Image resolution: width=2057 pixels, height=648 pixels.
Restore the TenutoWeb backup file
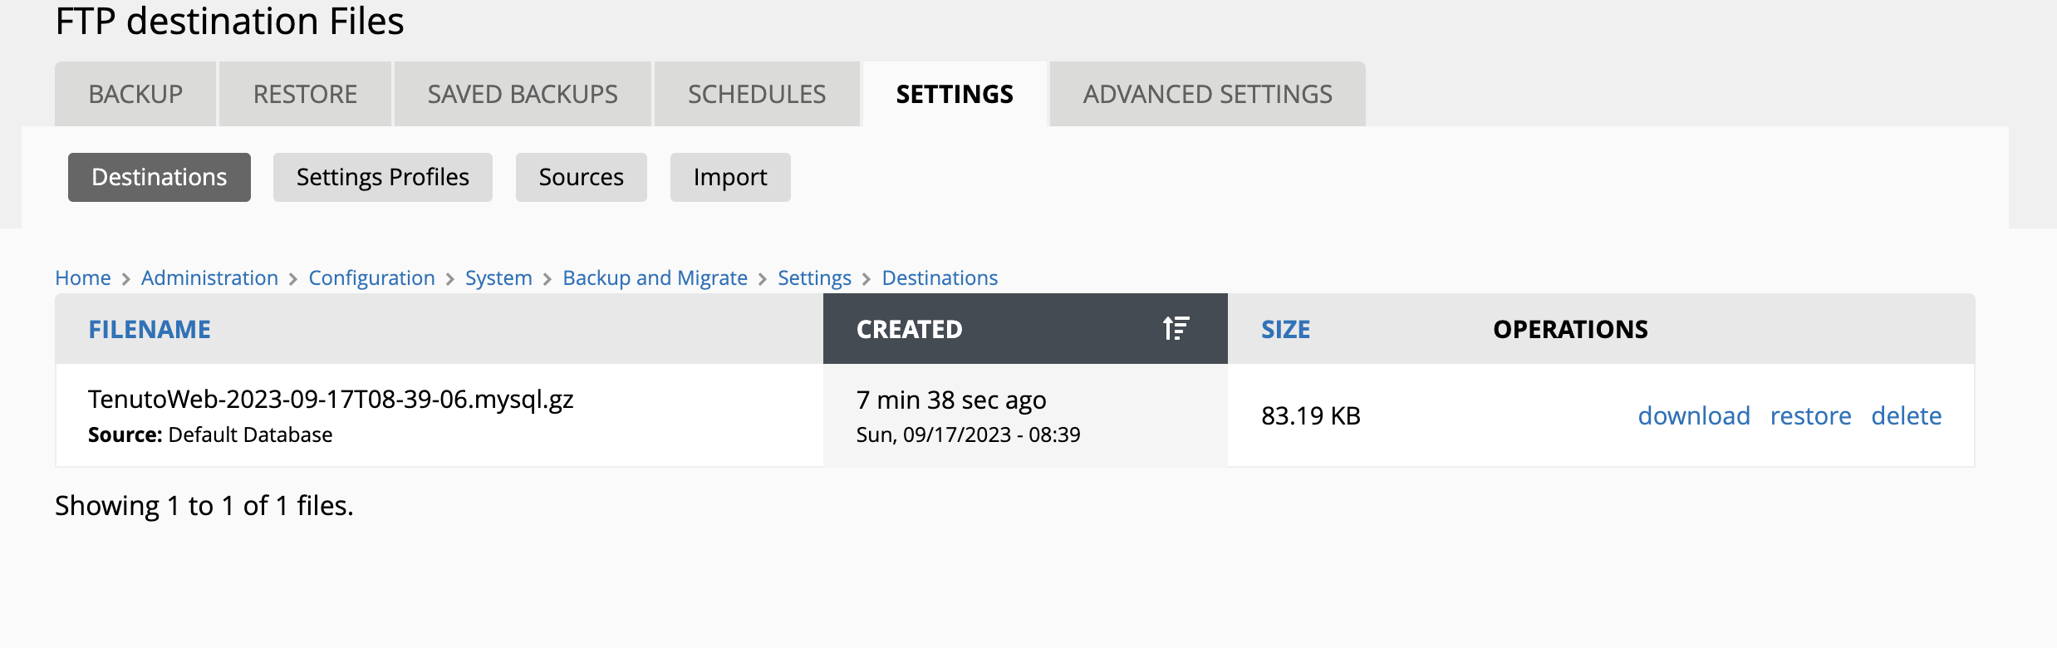[1811, 415]
